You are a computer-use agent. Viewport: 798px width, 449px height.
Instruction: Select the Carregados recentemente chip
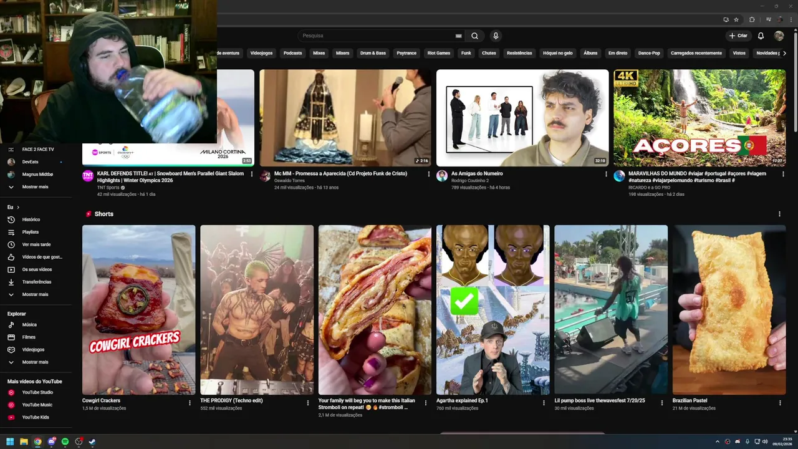(696, 53)
